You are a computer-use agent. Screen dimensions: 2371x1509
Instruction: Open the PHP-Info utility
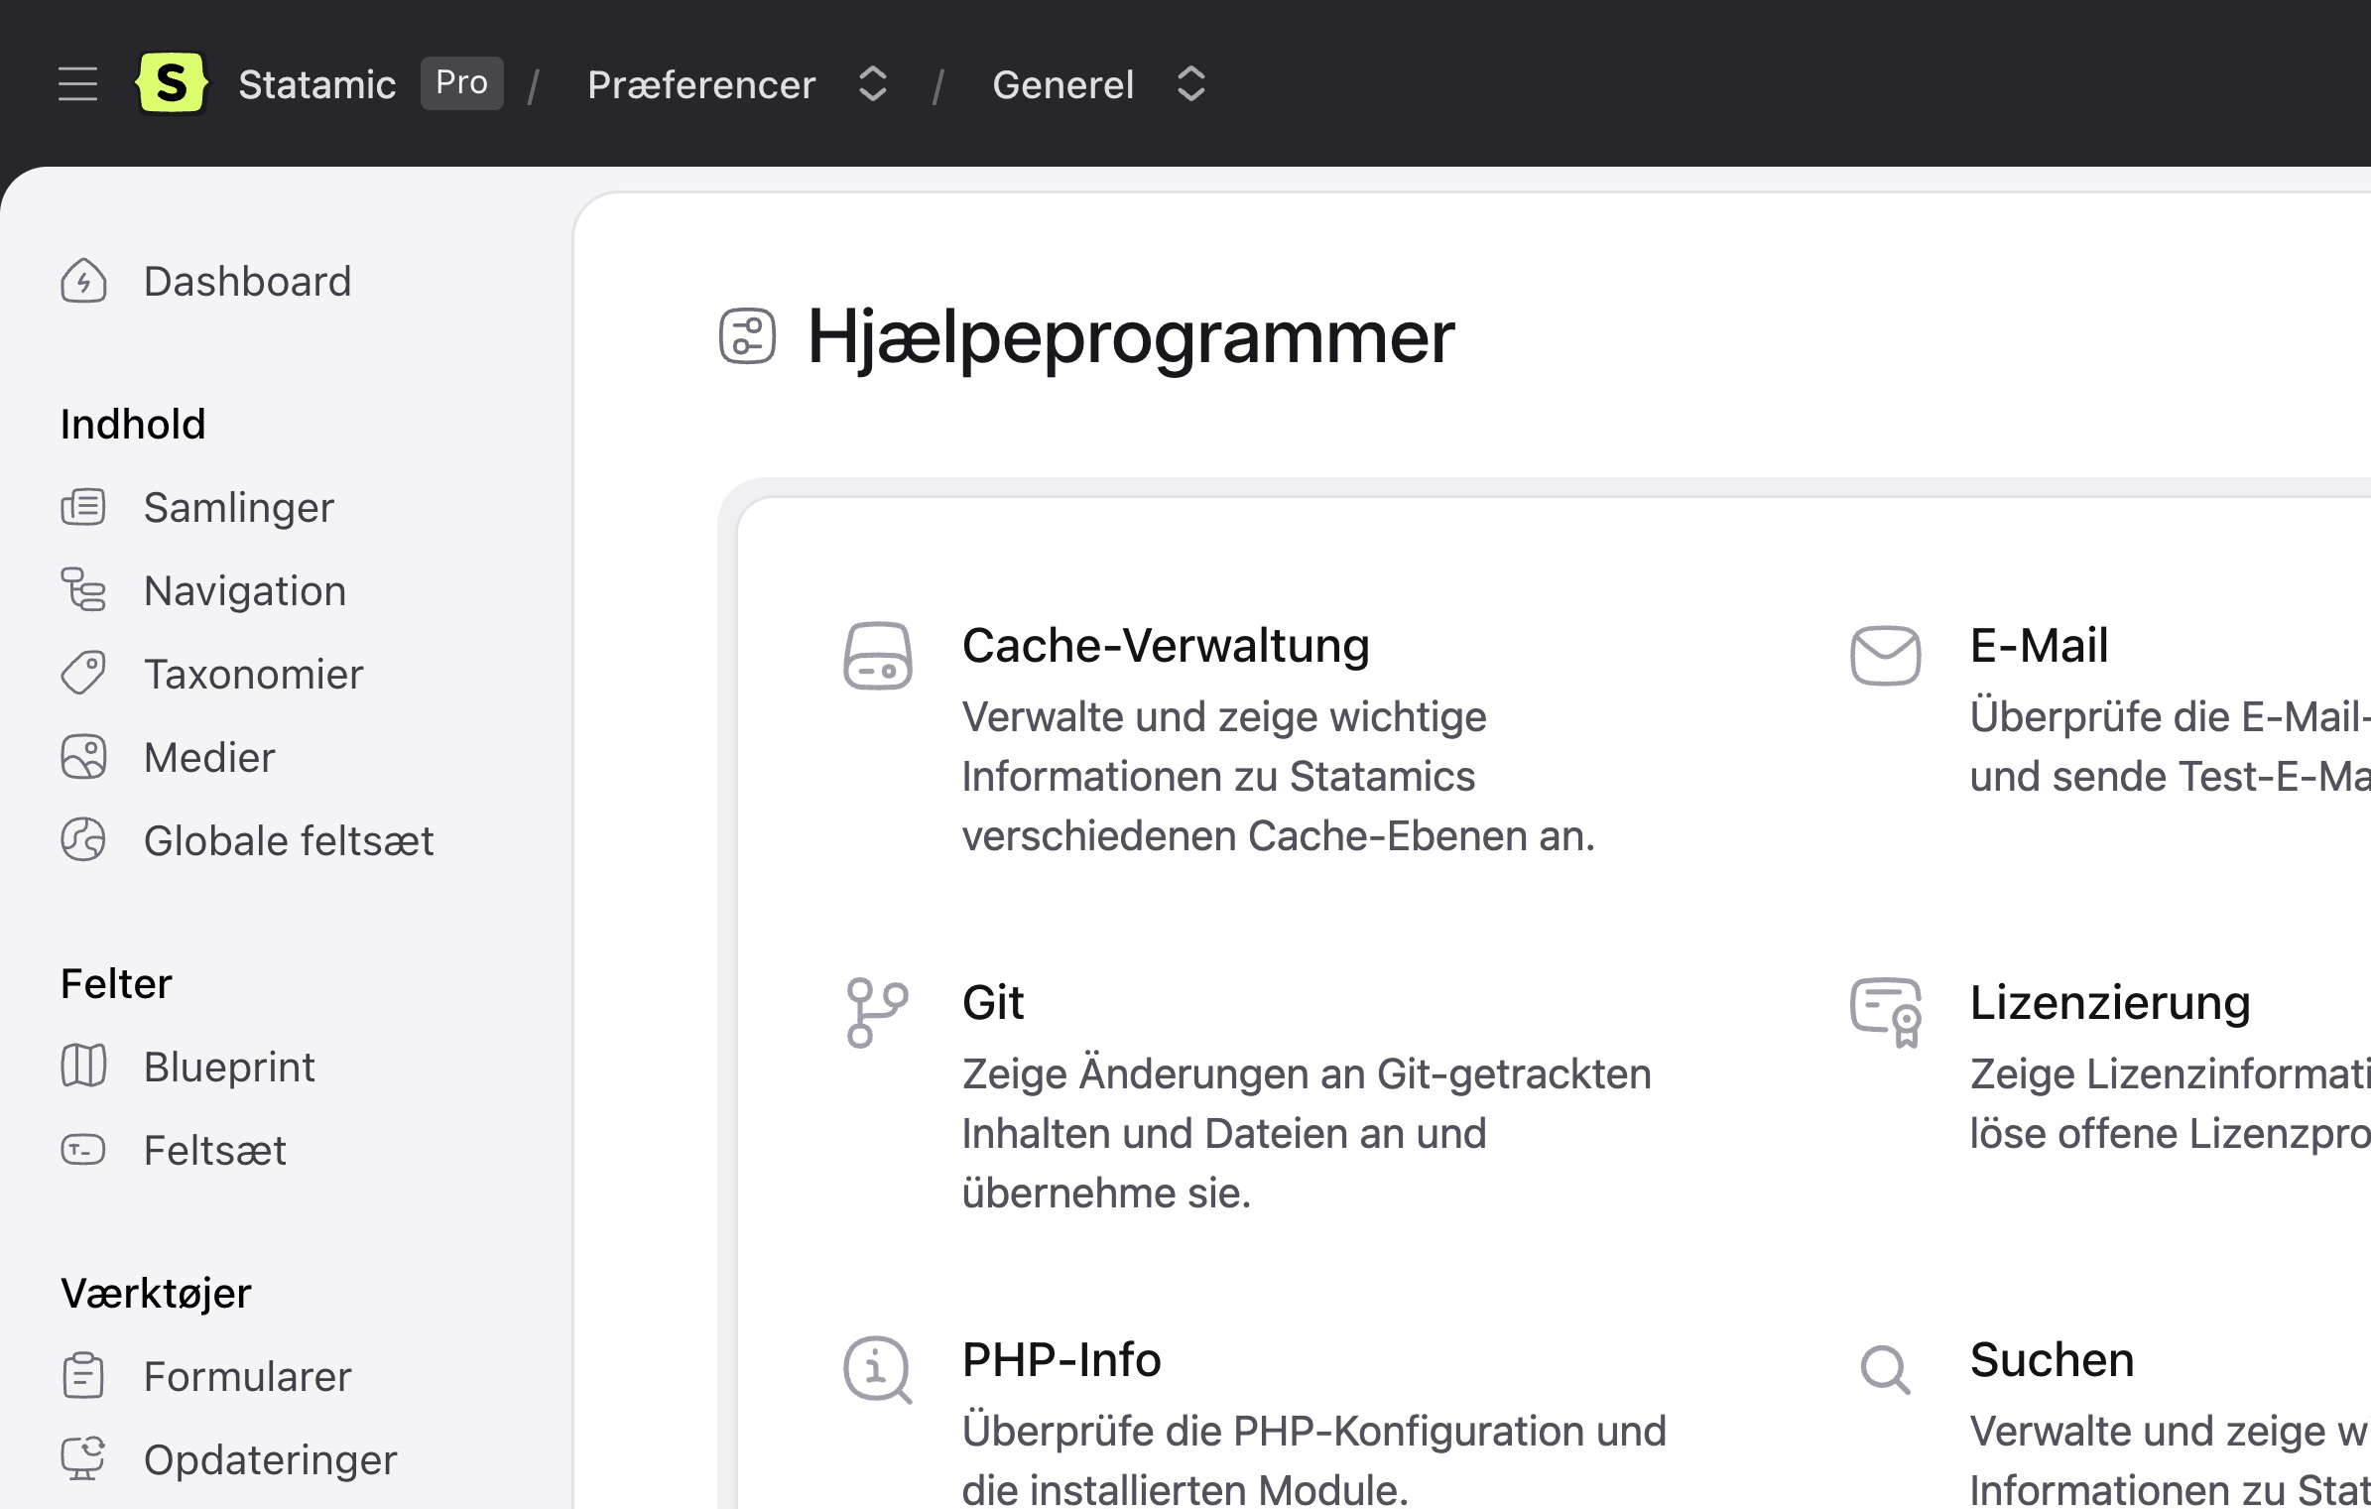coord(1061,1360)
